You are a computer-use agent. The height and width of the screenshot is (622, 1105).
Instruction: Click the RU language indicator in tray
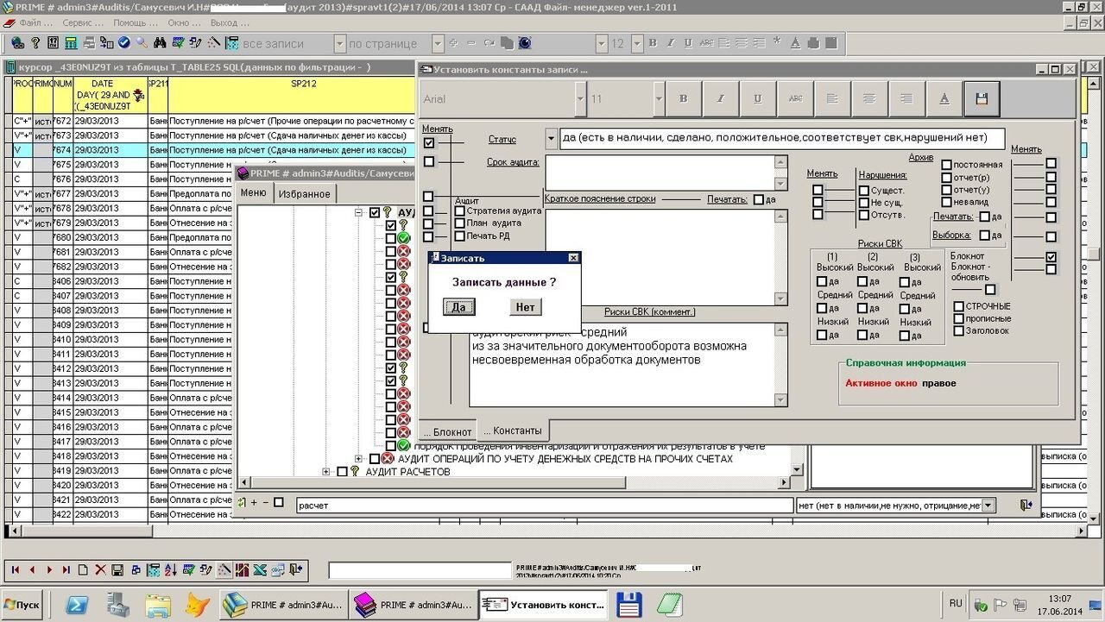pos(956,603)
